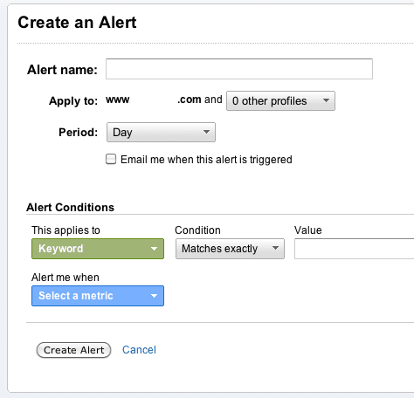Open the Matches exactly condition dropdown
This screenshot has width=414, height=398.
[230, 249]
